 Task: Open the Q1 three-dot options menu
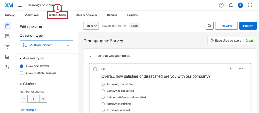pos(241,69)
